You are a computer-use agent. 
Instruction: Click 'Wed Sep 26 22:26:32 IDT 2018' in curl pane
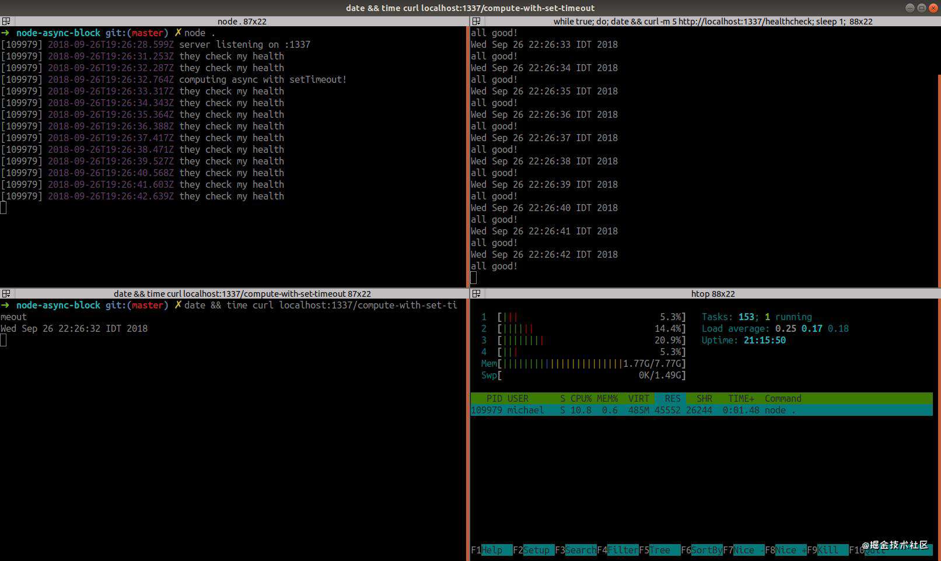coord(74,328)
